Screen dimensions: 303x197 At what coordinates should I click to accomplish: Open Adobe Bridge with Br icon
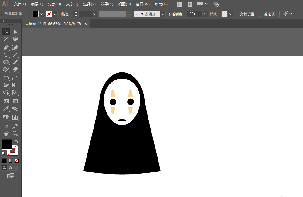[179, 4]
